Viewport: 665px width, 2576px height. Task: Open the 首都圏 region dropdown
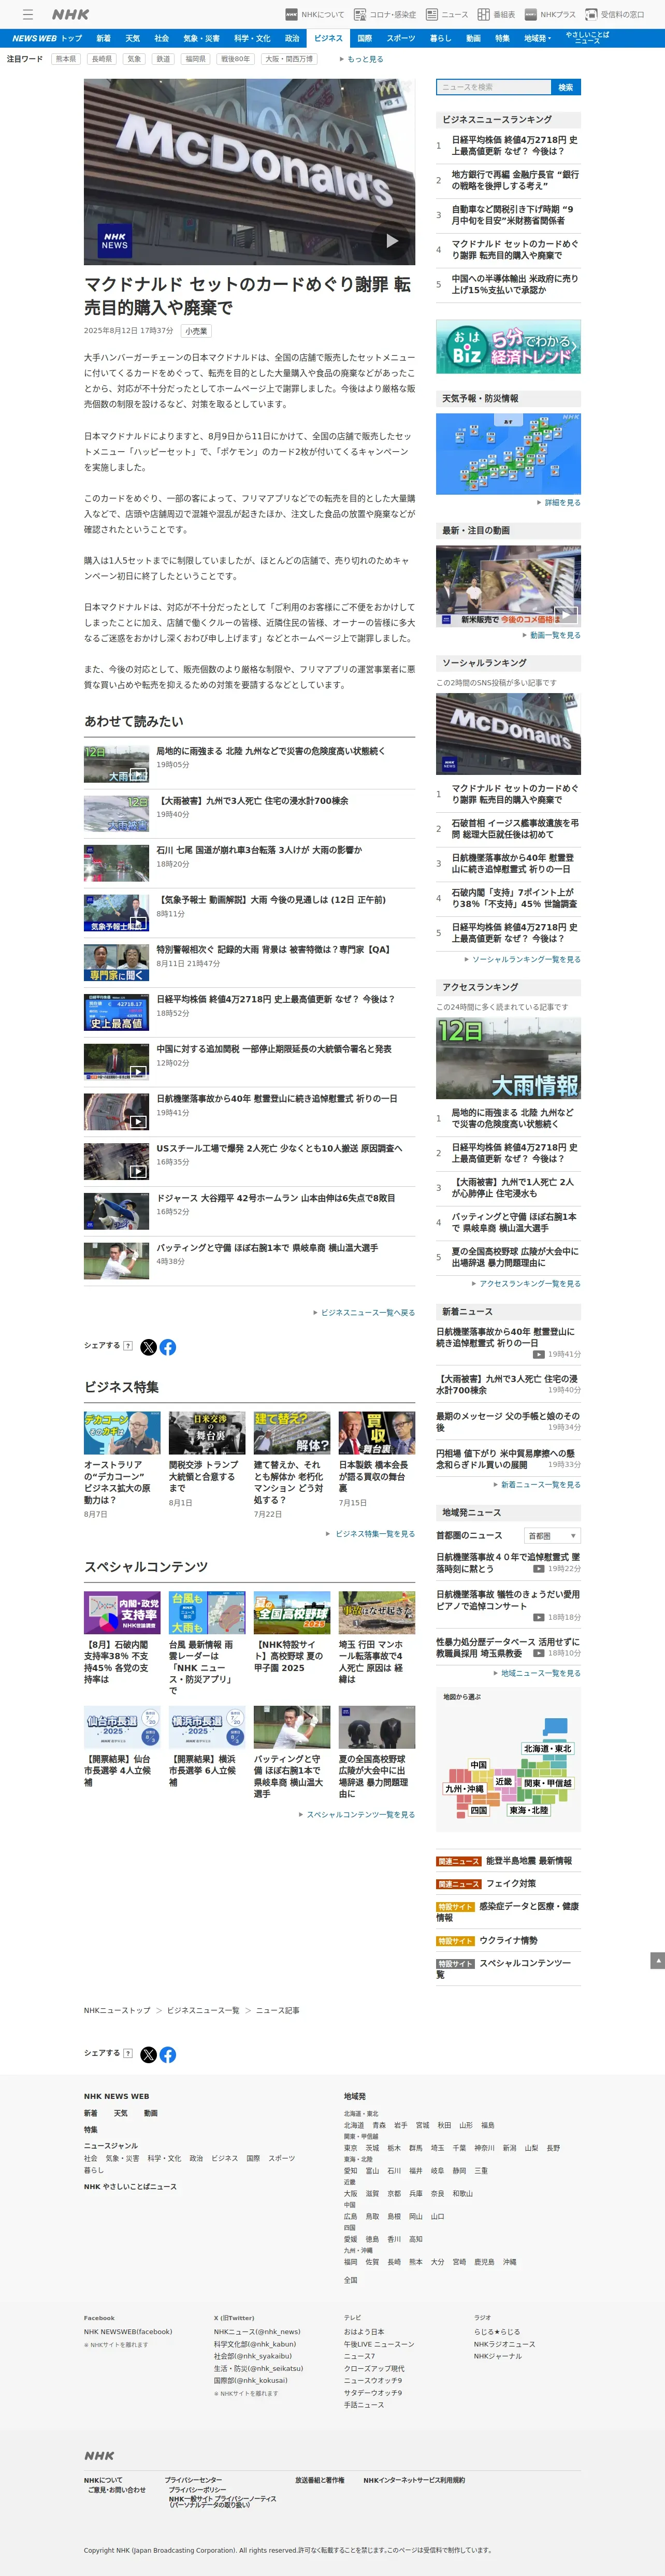click(552, 1536)
